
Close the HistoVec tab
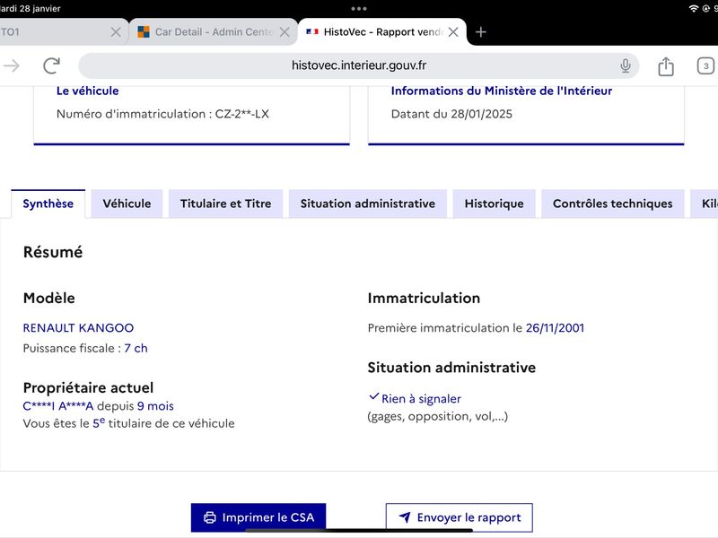coord(453,32)
